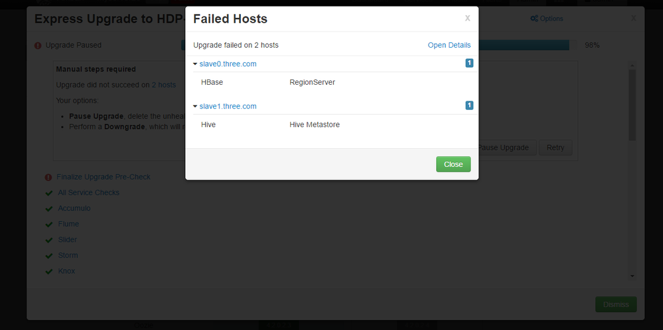Click the Open Details link
This screenshot has height=330, width=663.
pos(449,45)
